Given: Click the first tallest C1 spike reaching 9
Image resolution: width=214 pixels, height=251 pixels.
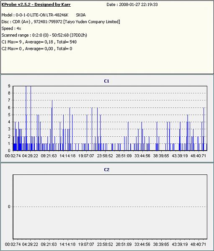Looking at the screenshot, I should (26, 118).
